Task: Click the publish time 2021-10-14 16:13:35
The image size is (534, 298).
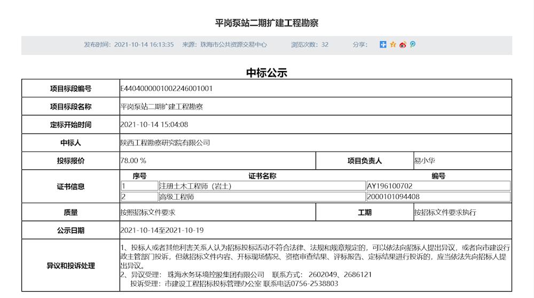Action: 144,45
